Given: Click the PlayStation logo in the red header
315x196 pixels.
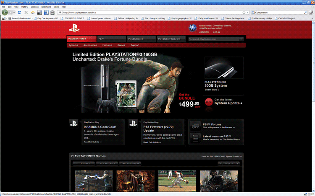Looking at the screenshot, I should (74, 28).
